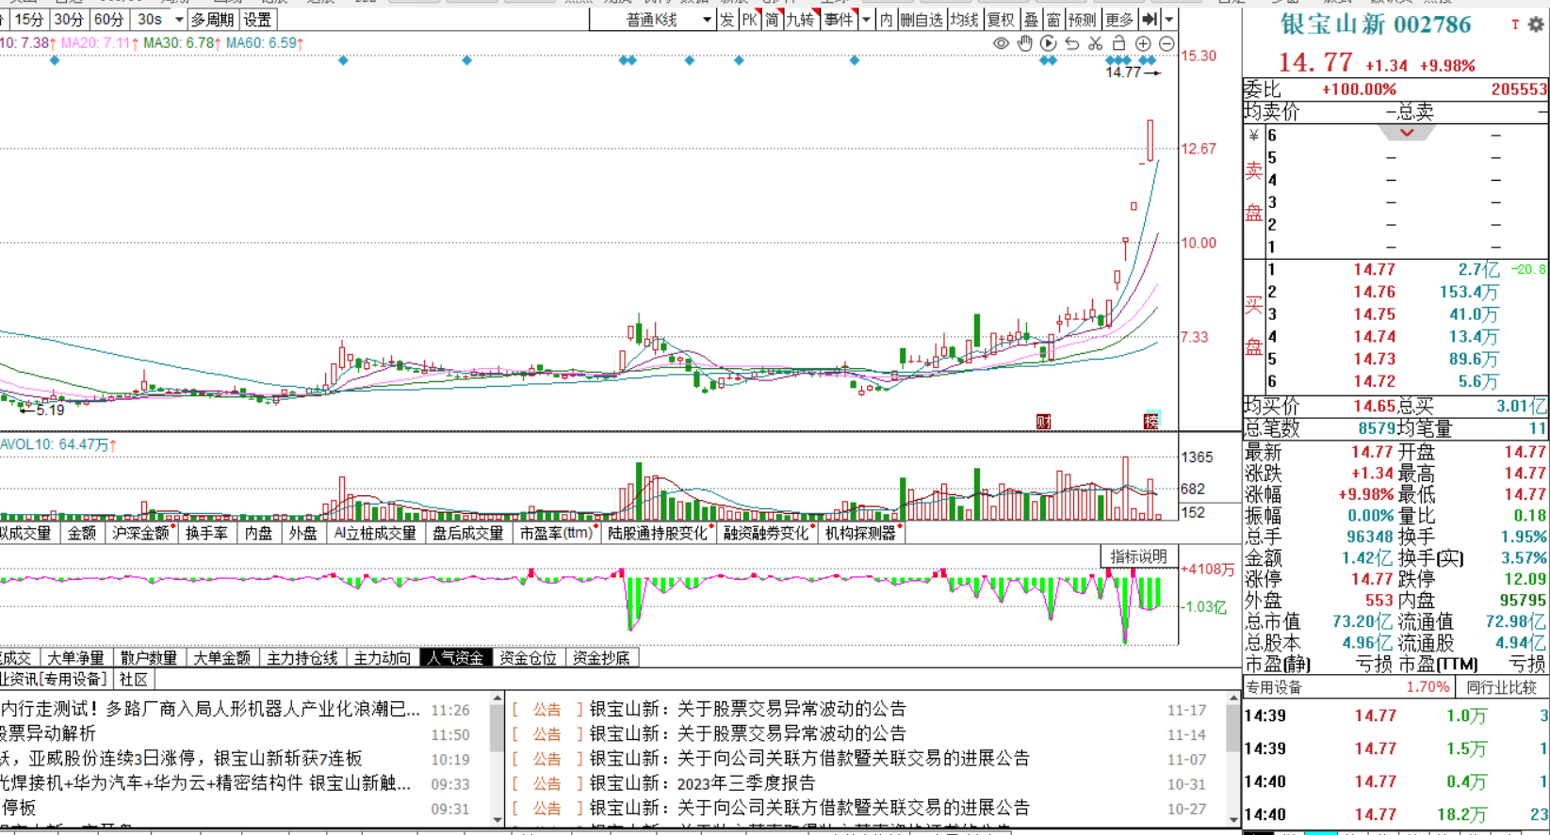
Task: Open the gear settings icon beside stock name
Action: pyautogui.click(x=1536, y=25)
